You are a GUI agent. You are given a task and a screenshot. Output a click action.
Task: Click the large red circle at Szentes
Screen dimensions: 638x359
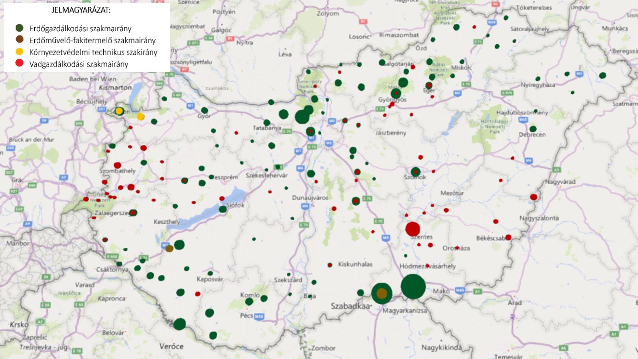coord(412,228)
